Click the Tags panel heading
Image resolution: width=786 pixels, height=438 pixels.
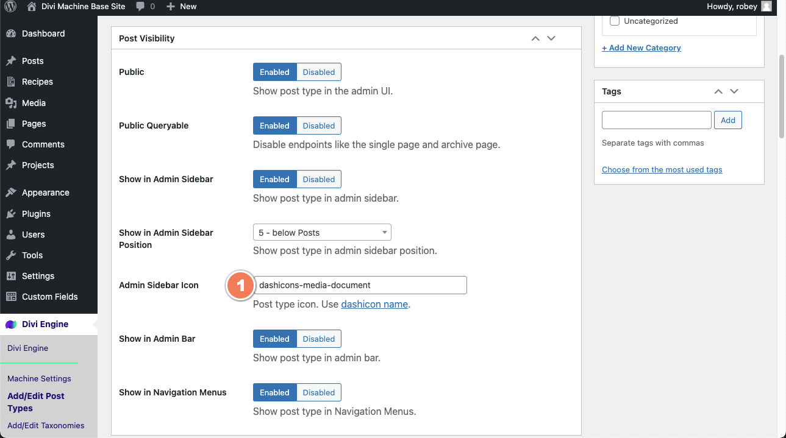(x=612, y=91)
